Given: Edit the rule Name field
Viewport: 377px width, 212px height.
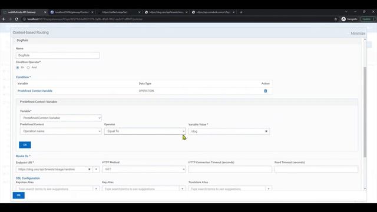Looking at the screenshot, I should (58, 55).
